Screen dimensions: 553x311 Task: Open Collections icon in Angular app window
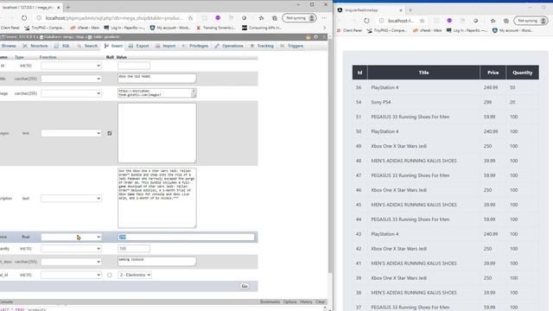(506, 21)
